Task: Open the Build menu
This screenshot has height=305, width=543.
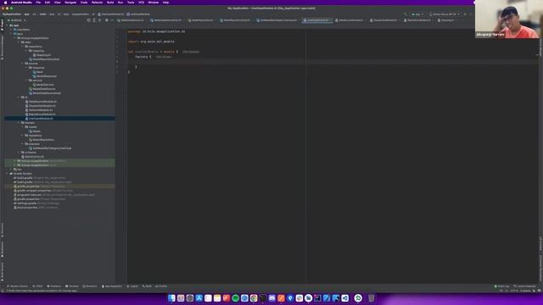Action: coord(110,3)
